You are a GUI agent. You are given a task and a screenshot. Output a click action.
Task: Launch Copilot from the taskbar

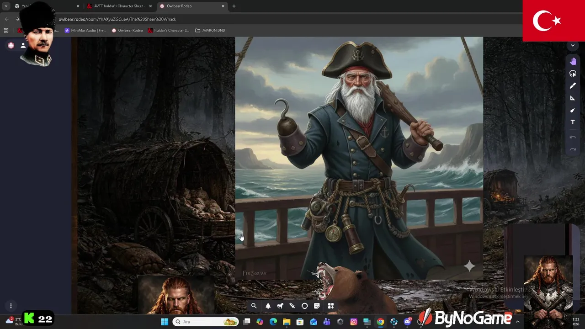[x=260, y=322]
